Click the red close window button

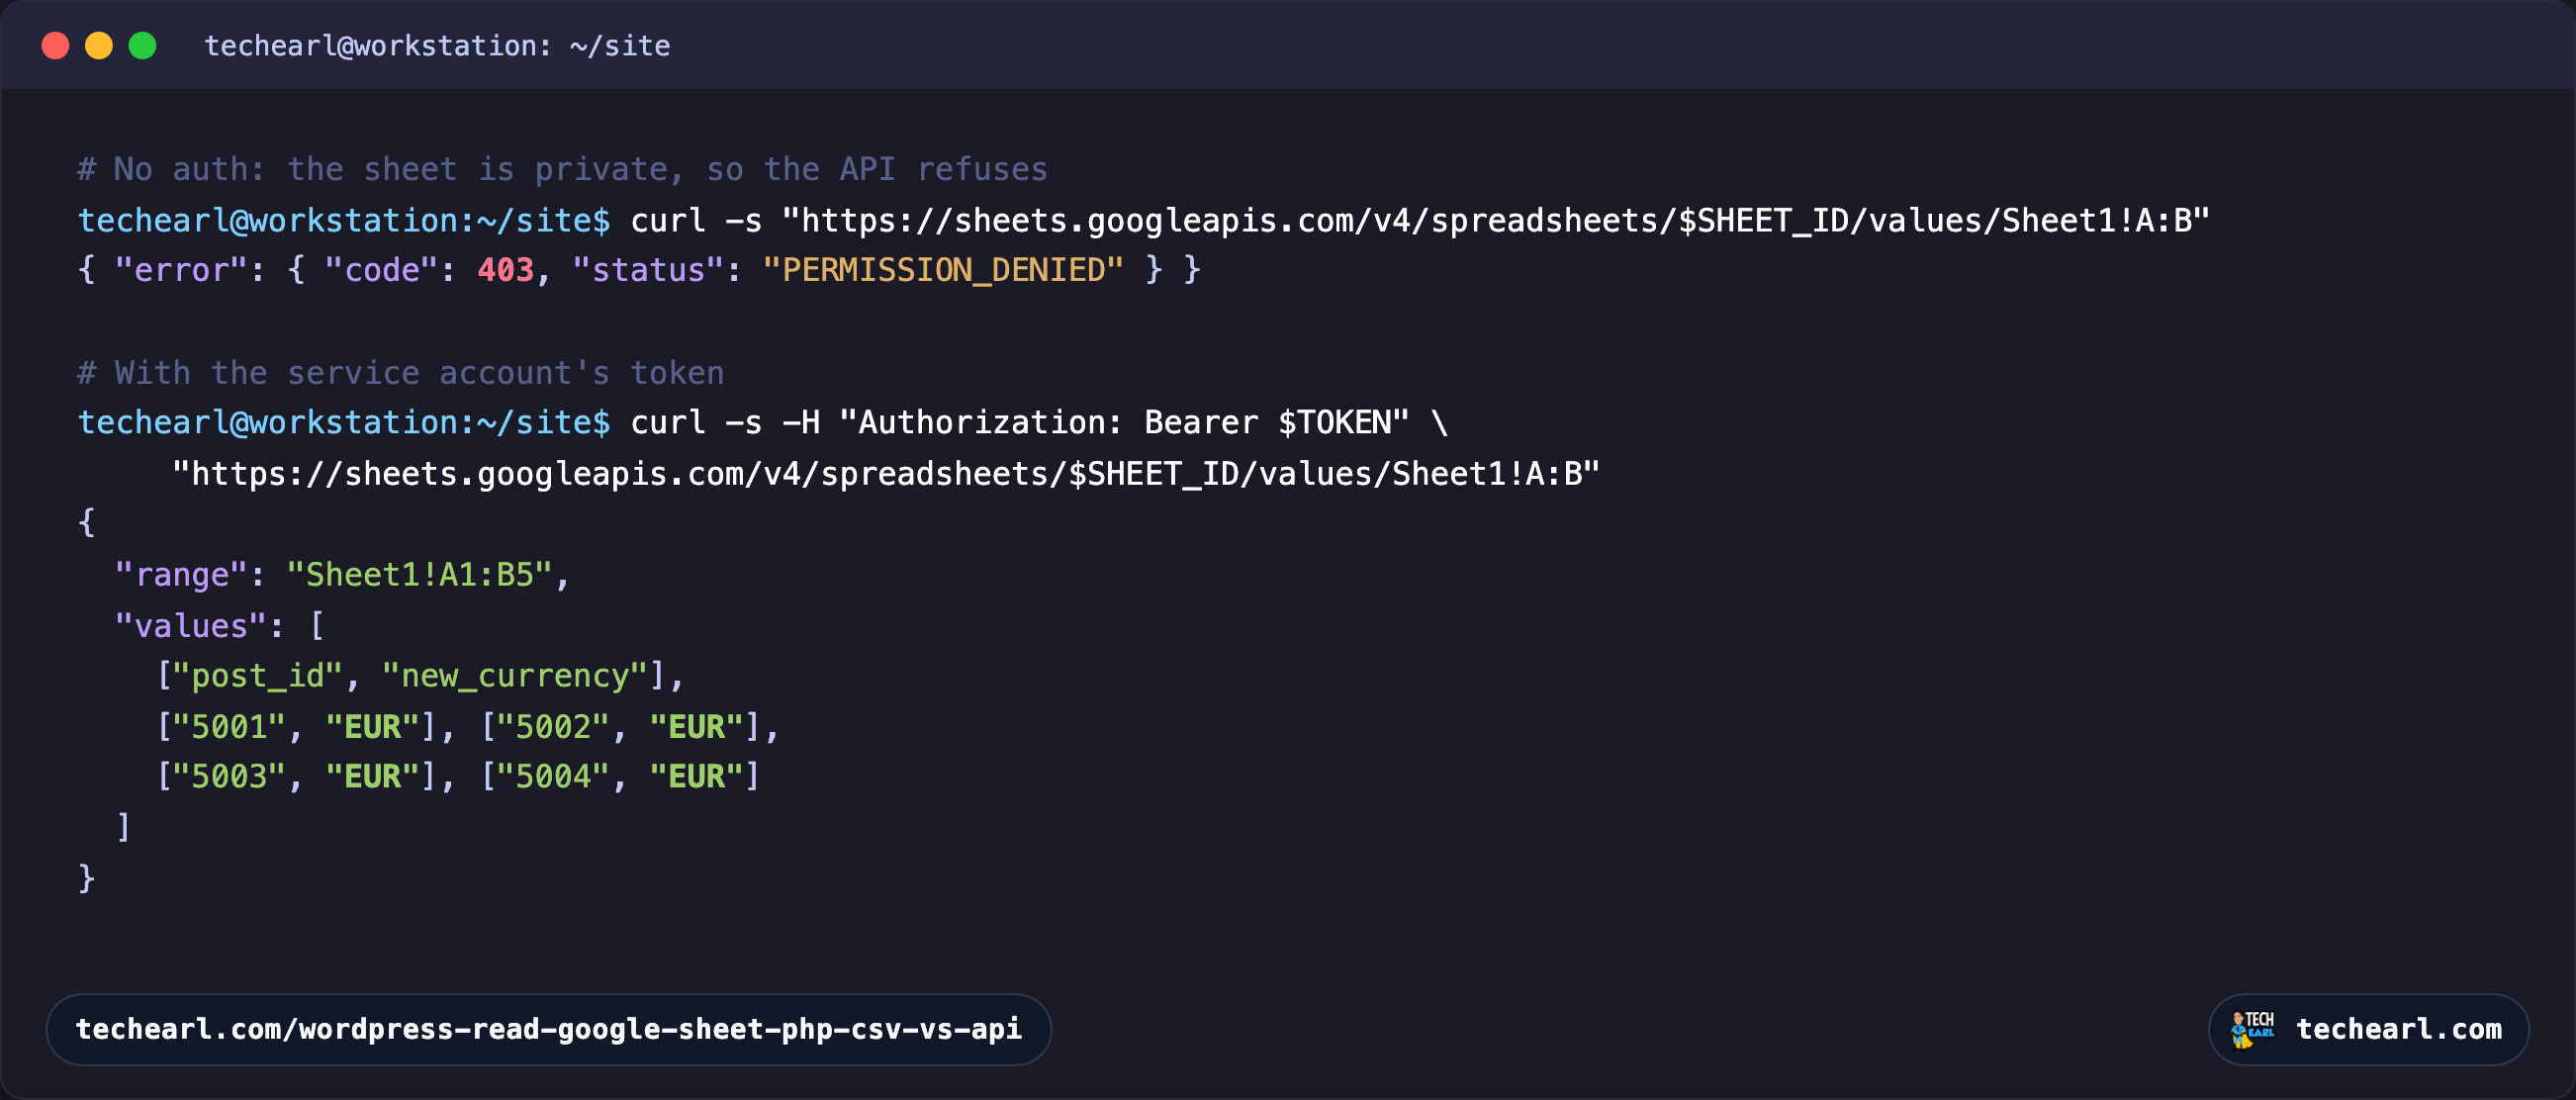click(55, 46)
